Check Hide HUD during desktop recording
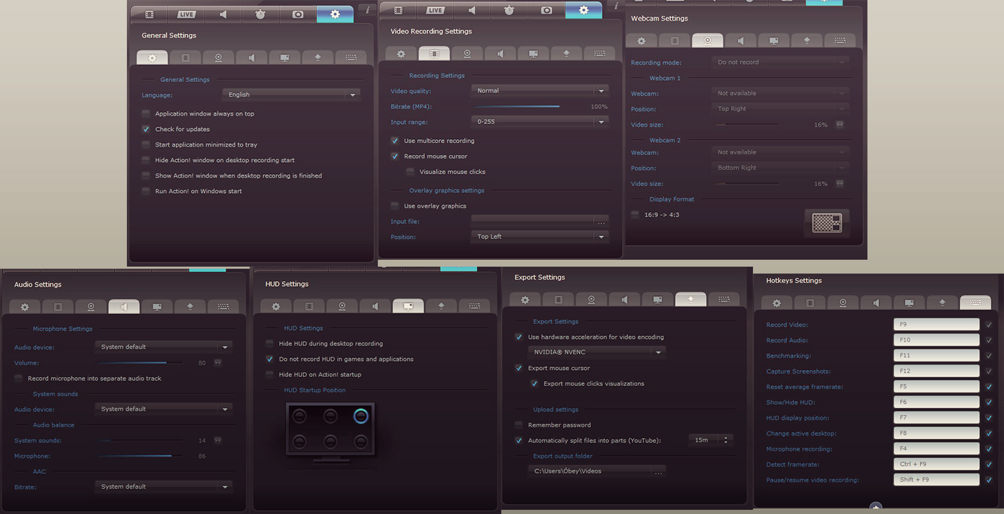 click(270, 343)
